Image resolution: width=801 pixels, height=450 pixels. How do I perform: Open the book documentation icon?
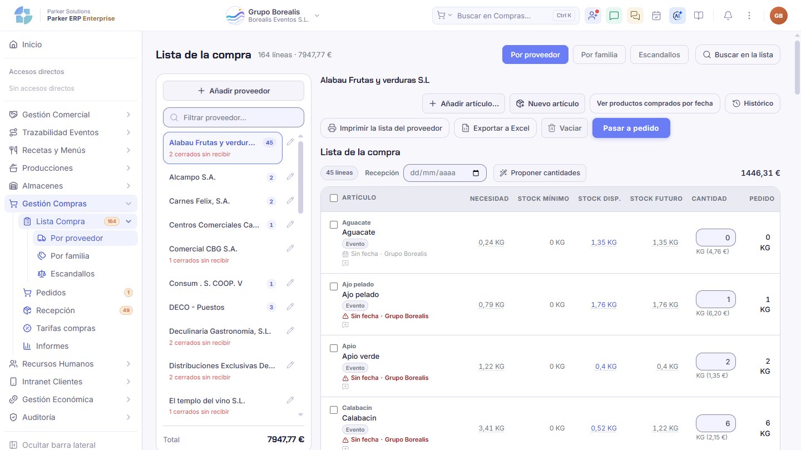699,16
